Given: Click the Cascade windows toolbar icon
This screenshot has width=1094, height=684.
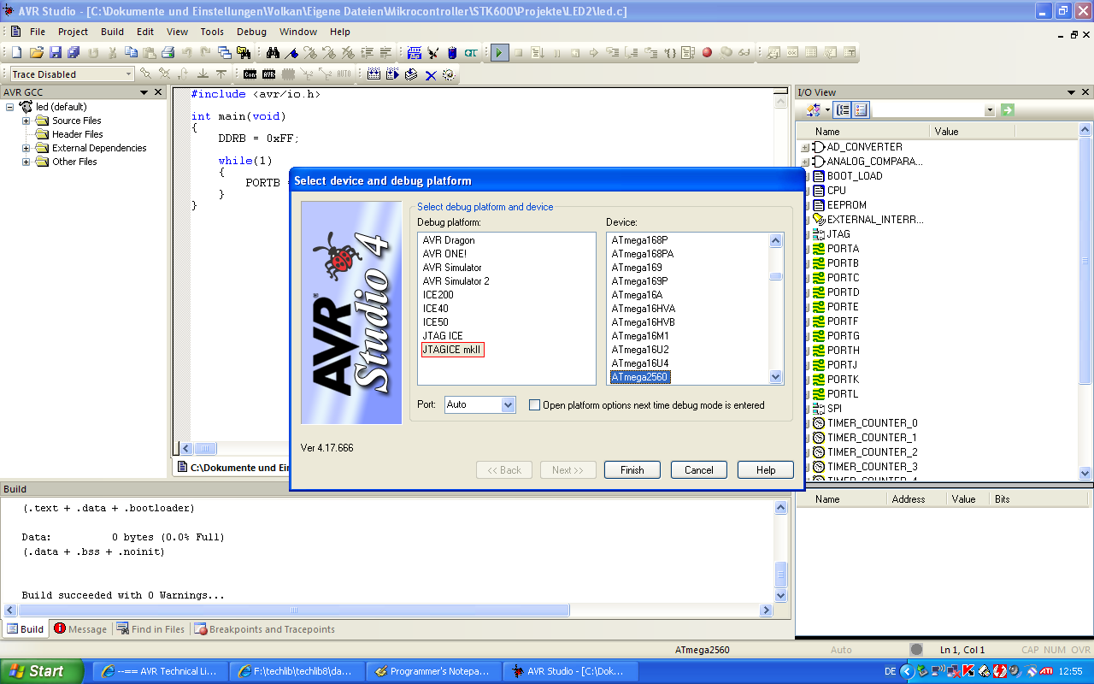Looking at the screenshot, I should 224,52.
